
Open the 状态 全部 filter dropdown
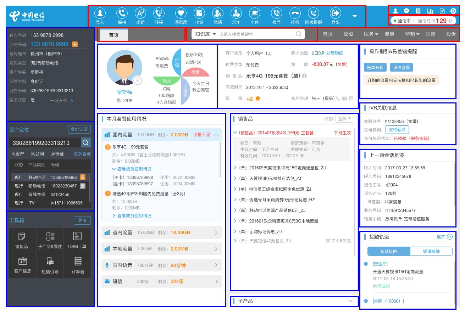click(344, 119)
